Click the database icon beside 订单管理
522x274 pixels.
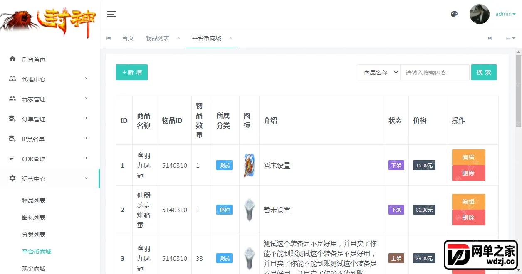[12, 119]
